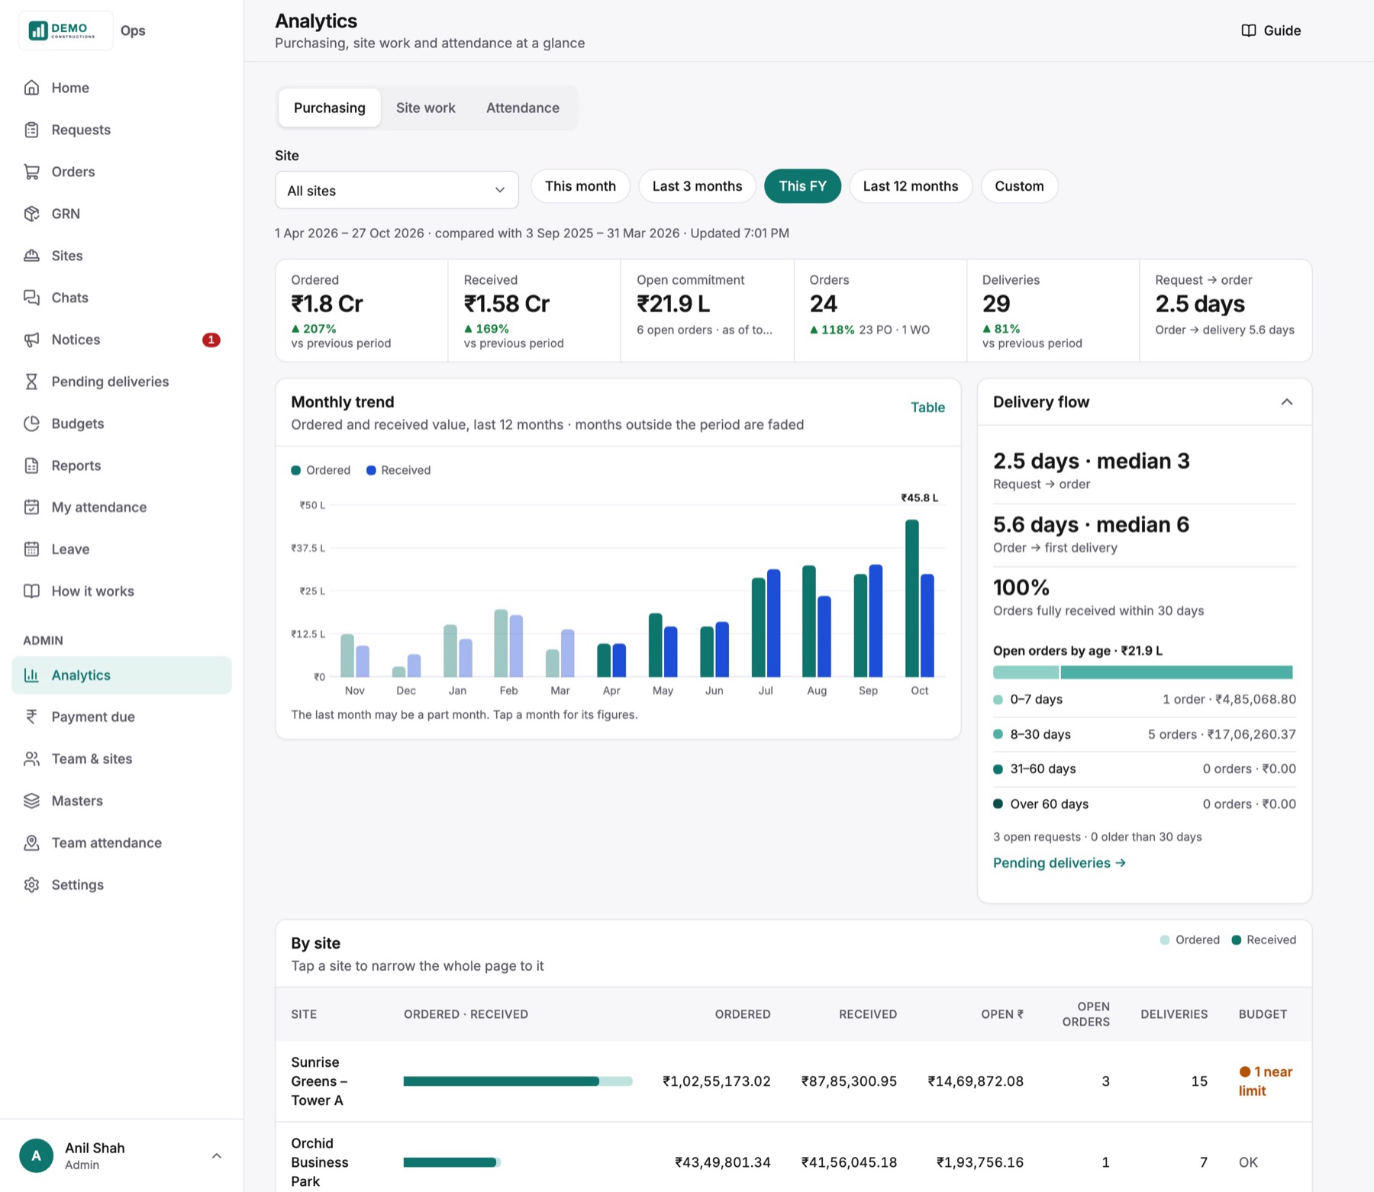Click the Over 60 days age row

pyautogui.click(x=1144, y=804)
